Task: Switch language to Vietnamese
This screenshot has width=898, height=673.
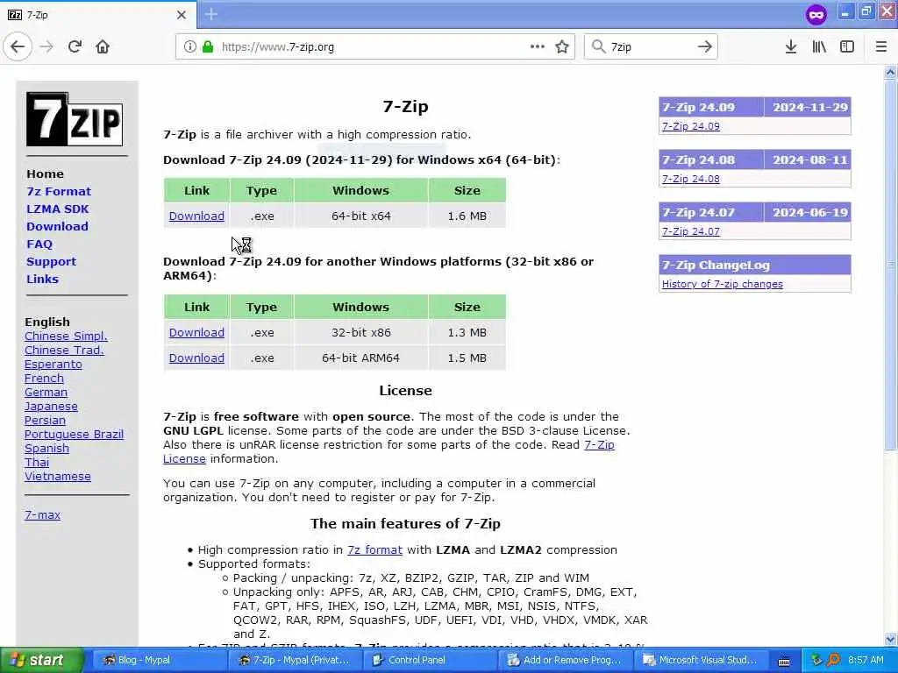Action: pyautogui.click(x=57, y=477)
